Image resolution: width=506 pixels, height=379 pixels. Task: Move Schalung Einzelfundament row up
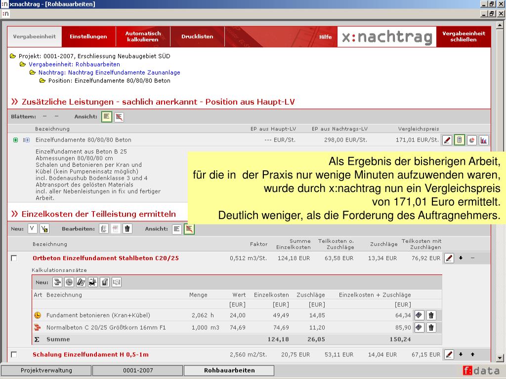click(472, 354)
